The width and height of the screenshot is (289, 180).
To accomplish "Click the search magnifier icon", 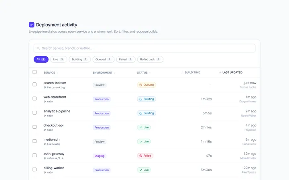I will [38, 48].
